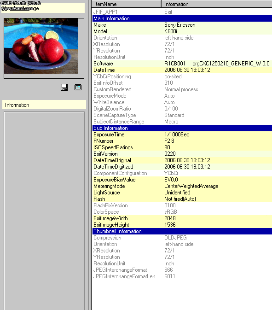Image resolution: width=272 pixels, height=310 pixels.
Task: Click the floppy disk save icon
Action: coord(64,87)
